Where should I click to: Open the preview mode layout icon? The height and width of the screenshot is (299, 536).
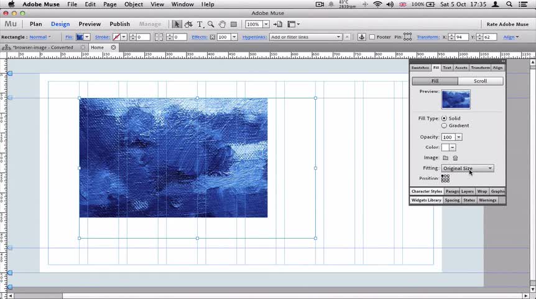click(x=293, y=24)
